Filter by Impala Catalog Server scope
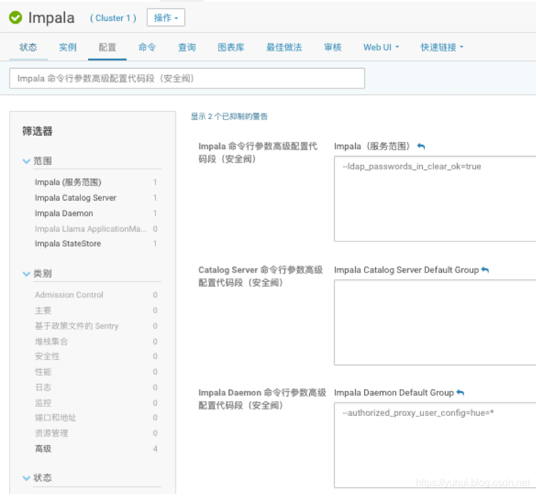536x494 pixels. pyautogui.click(x=76, y=198)
